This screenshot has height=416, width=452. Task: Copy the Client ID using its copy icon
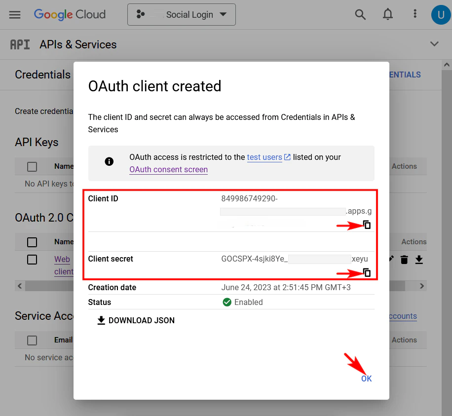pos(367,225)
